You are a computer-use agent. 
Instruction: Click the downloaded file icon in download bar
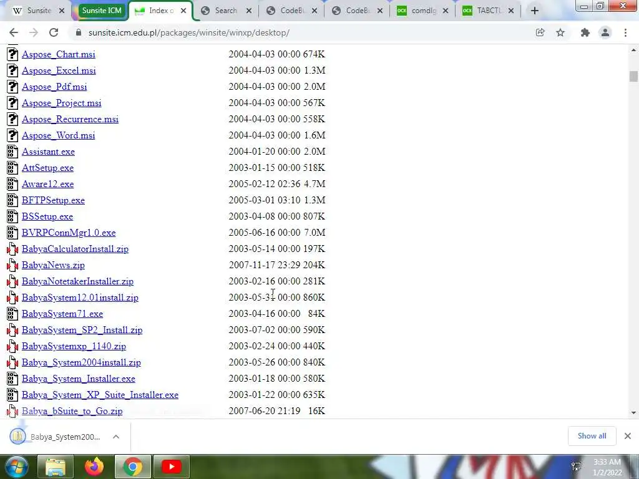17,437
